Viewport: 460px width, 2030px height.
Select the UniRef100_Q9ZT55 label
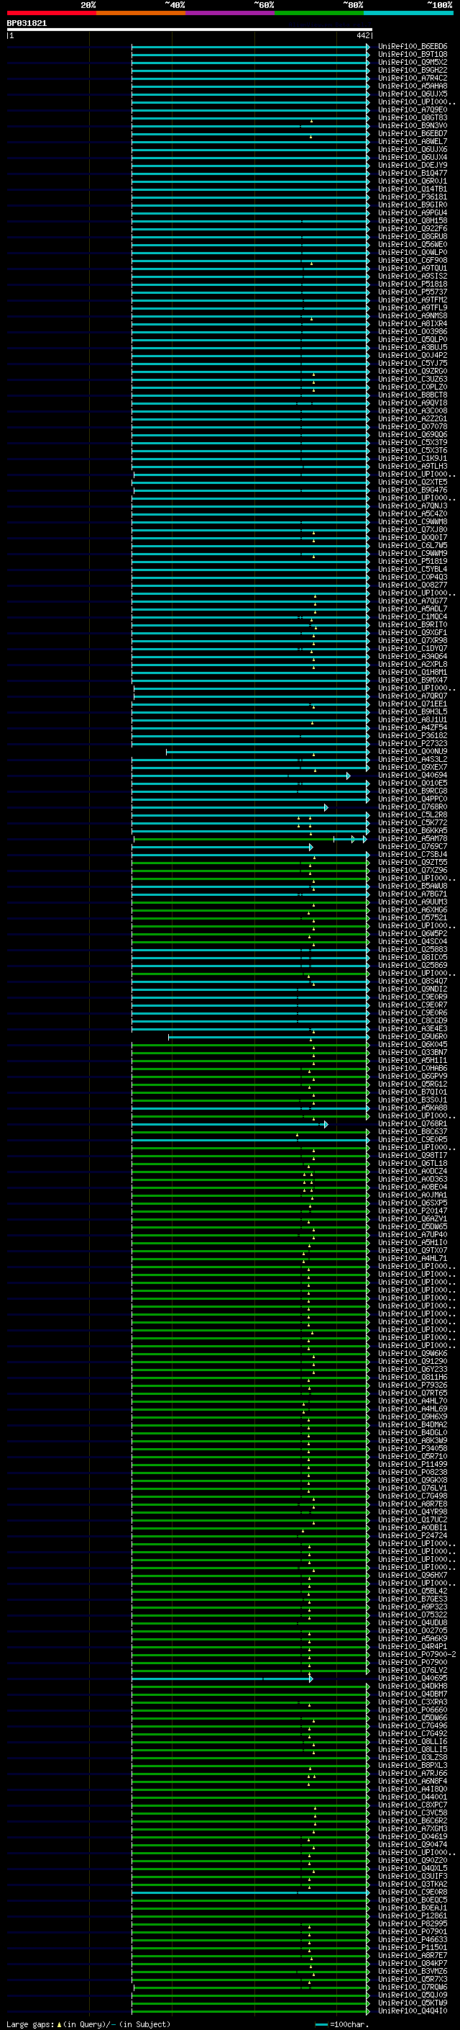(x=413, y=862)
